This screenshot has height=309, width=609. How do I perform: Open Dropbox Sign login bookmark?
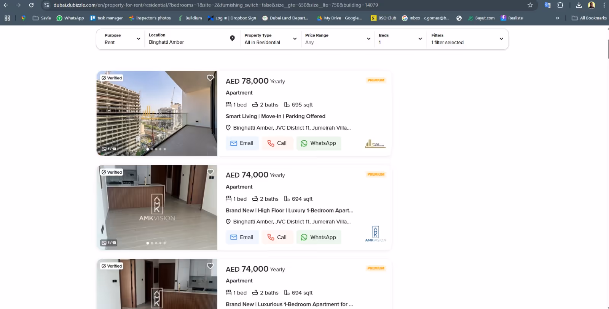click(x=232, y=18)
